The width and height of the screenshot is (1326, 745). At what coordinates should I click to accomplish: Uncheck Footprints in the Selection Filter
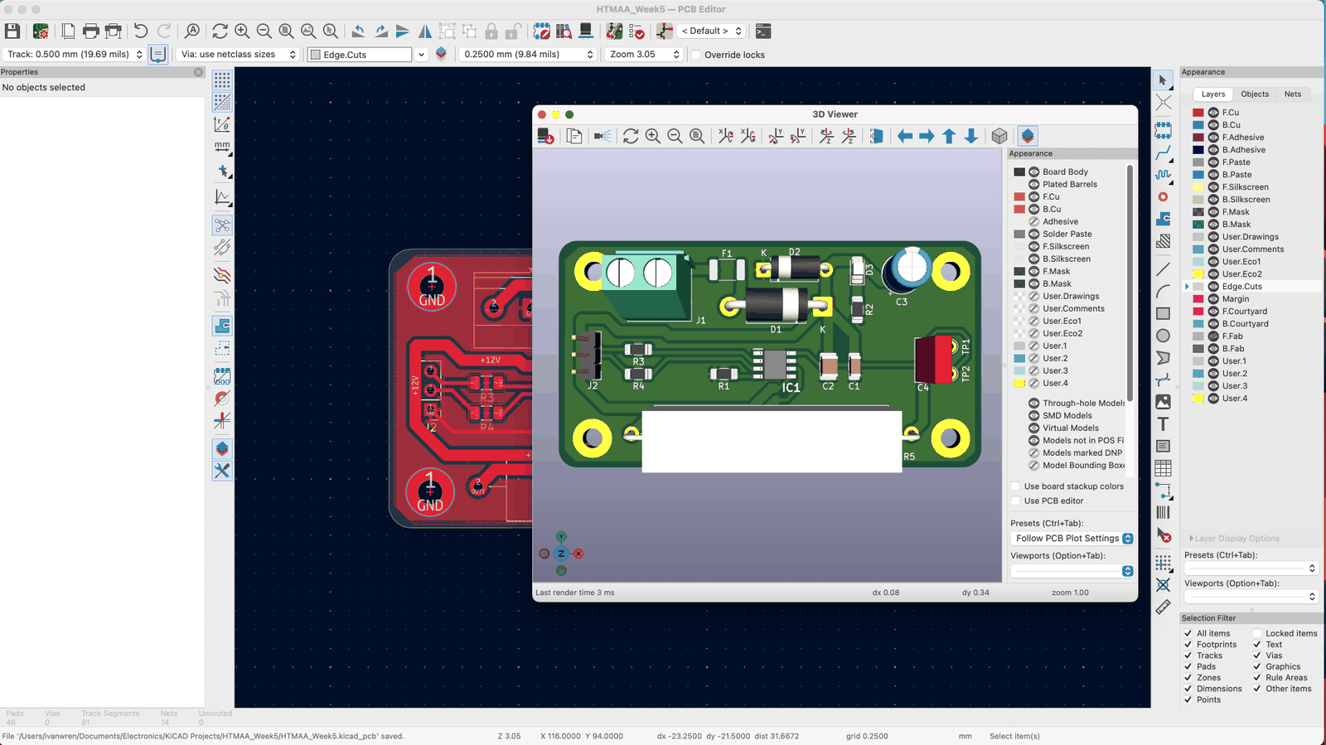tap(1188, 644)
